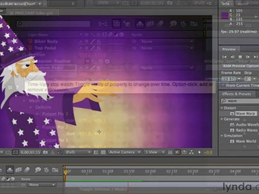This screenshot has height=194, width=259.
Task: Open the Parent None dropdown in bottom timeline
Action: (x=42, y=185)
